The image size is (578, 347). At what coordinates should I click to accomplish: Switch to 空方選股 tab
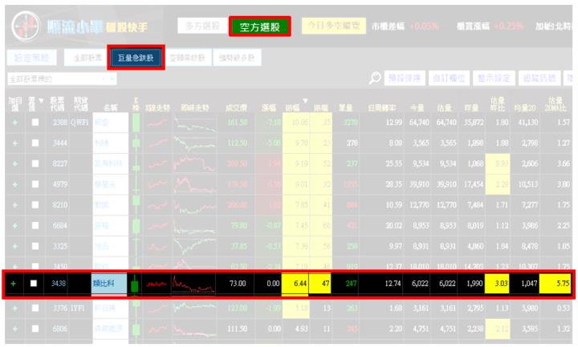point(260,26)
